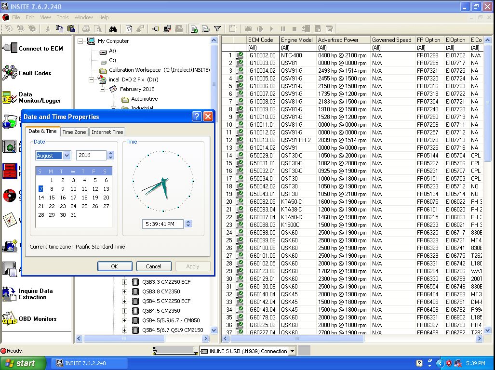Viewport: 495px width, 370px height.
Task: Click the Refresh document toolbar icon
Action: pyautogui.click(x=129, y=29)
